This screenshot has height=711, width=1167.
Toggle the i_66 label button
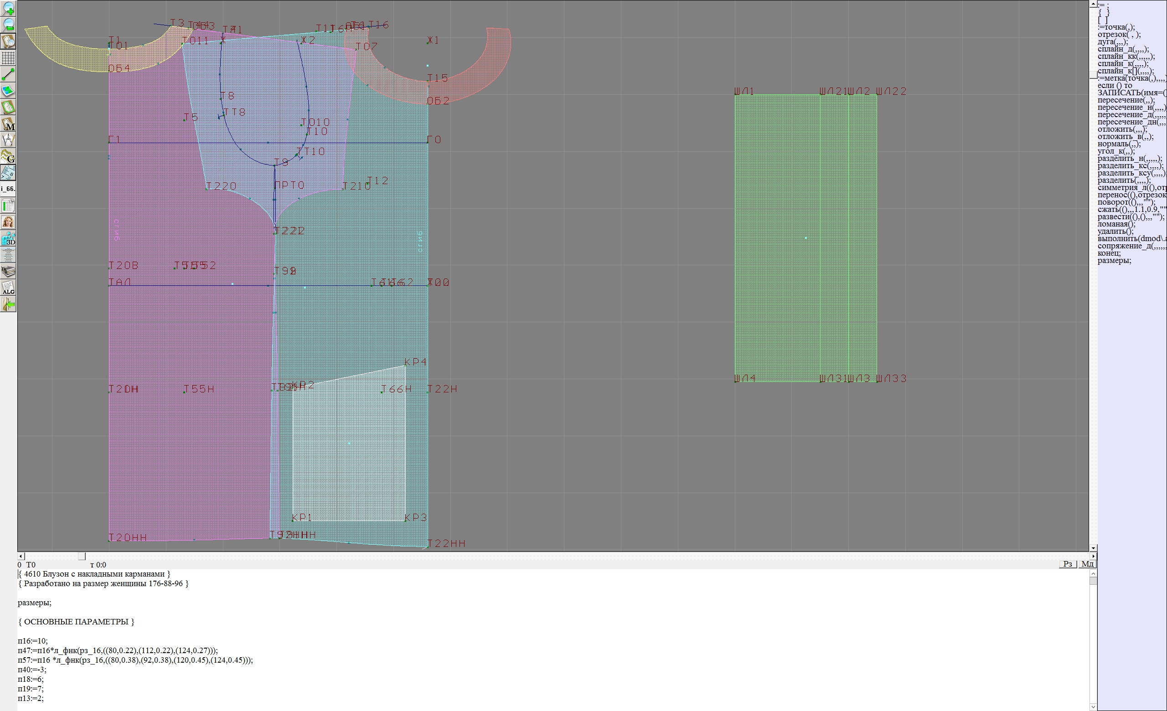8,189
